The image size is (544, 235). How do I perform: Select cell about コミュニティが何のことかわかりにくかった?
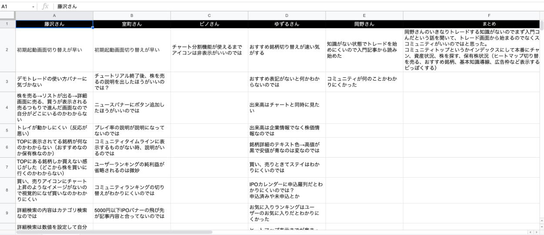pos(364,82)
